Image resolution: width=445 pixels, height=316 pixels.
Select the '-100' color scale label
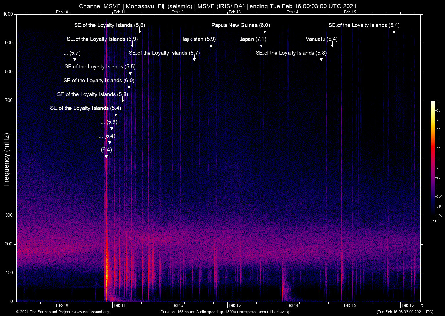tap(439, 197)
